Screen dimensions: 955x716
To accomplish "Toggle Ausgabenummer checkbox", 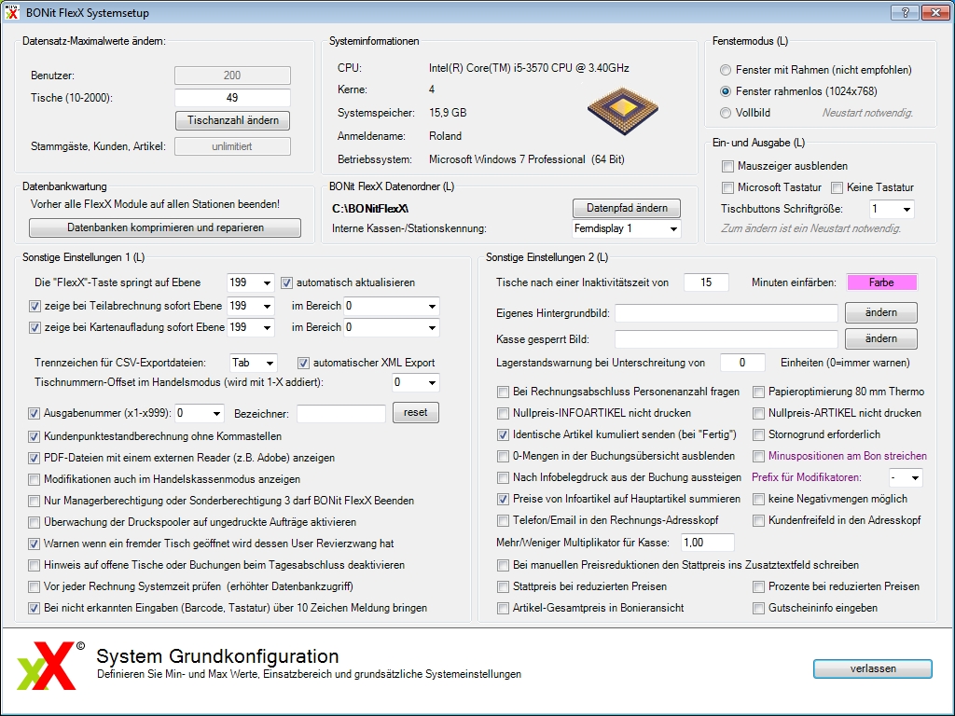I will pyautogui.click(x=35, y=413).
